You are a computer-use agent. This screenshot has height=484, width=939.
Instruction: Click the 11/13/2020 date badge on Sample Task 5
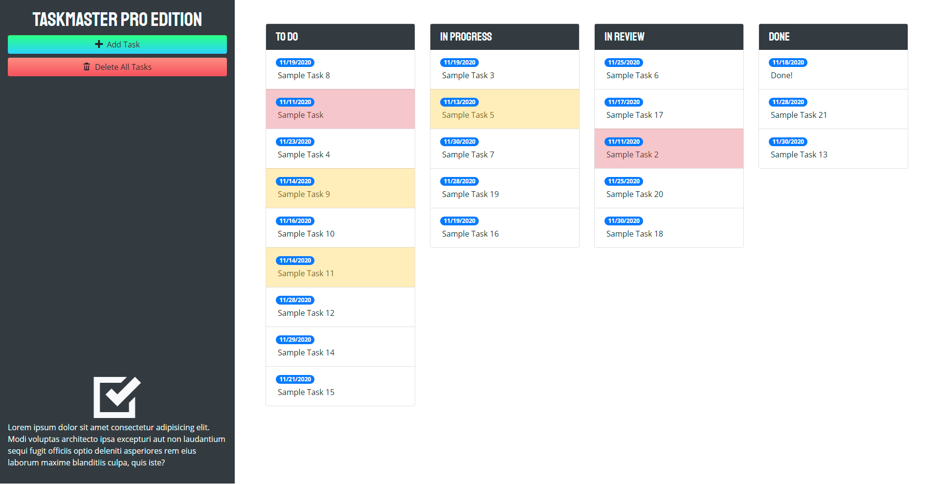(459, 102)
